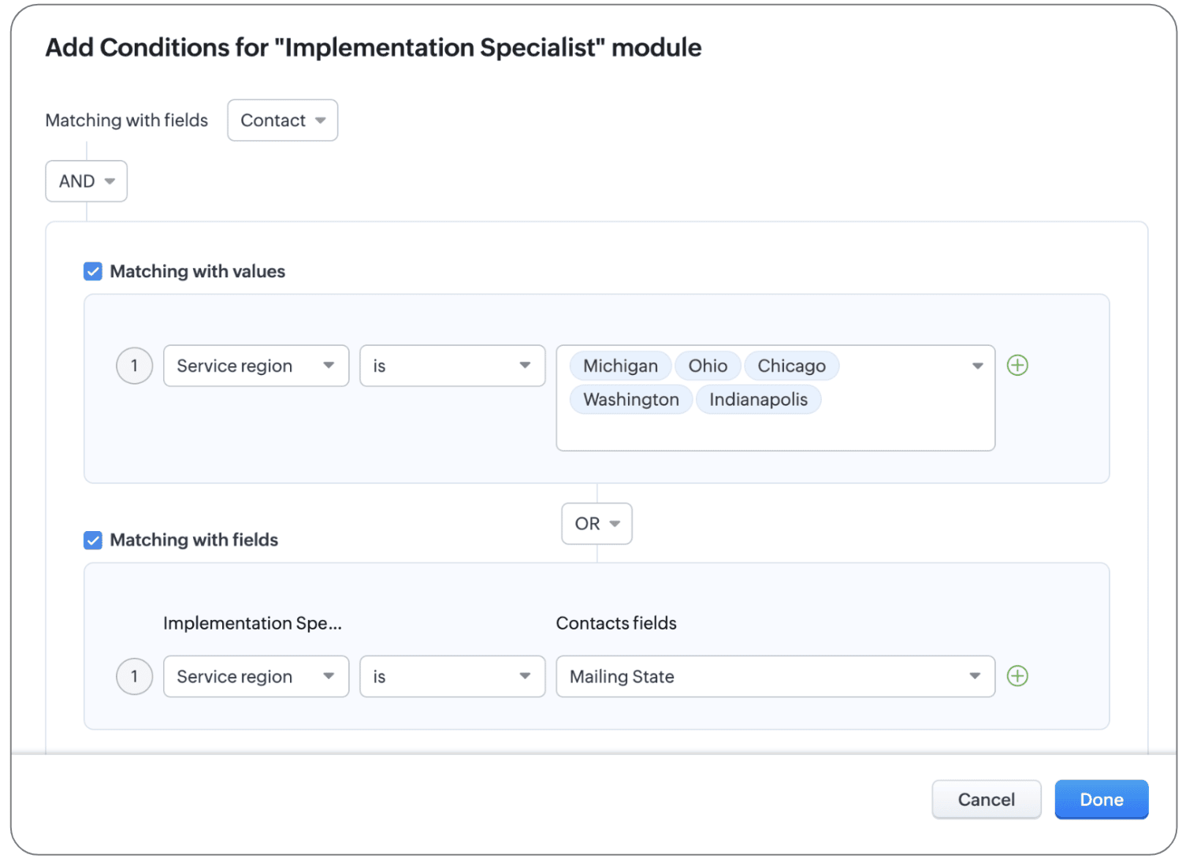Click the Chicago value tag
1182x862 pixels.
point(791,366)
